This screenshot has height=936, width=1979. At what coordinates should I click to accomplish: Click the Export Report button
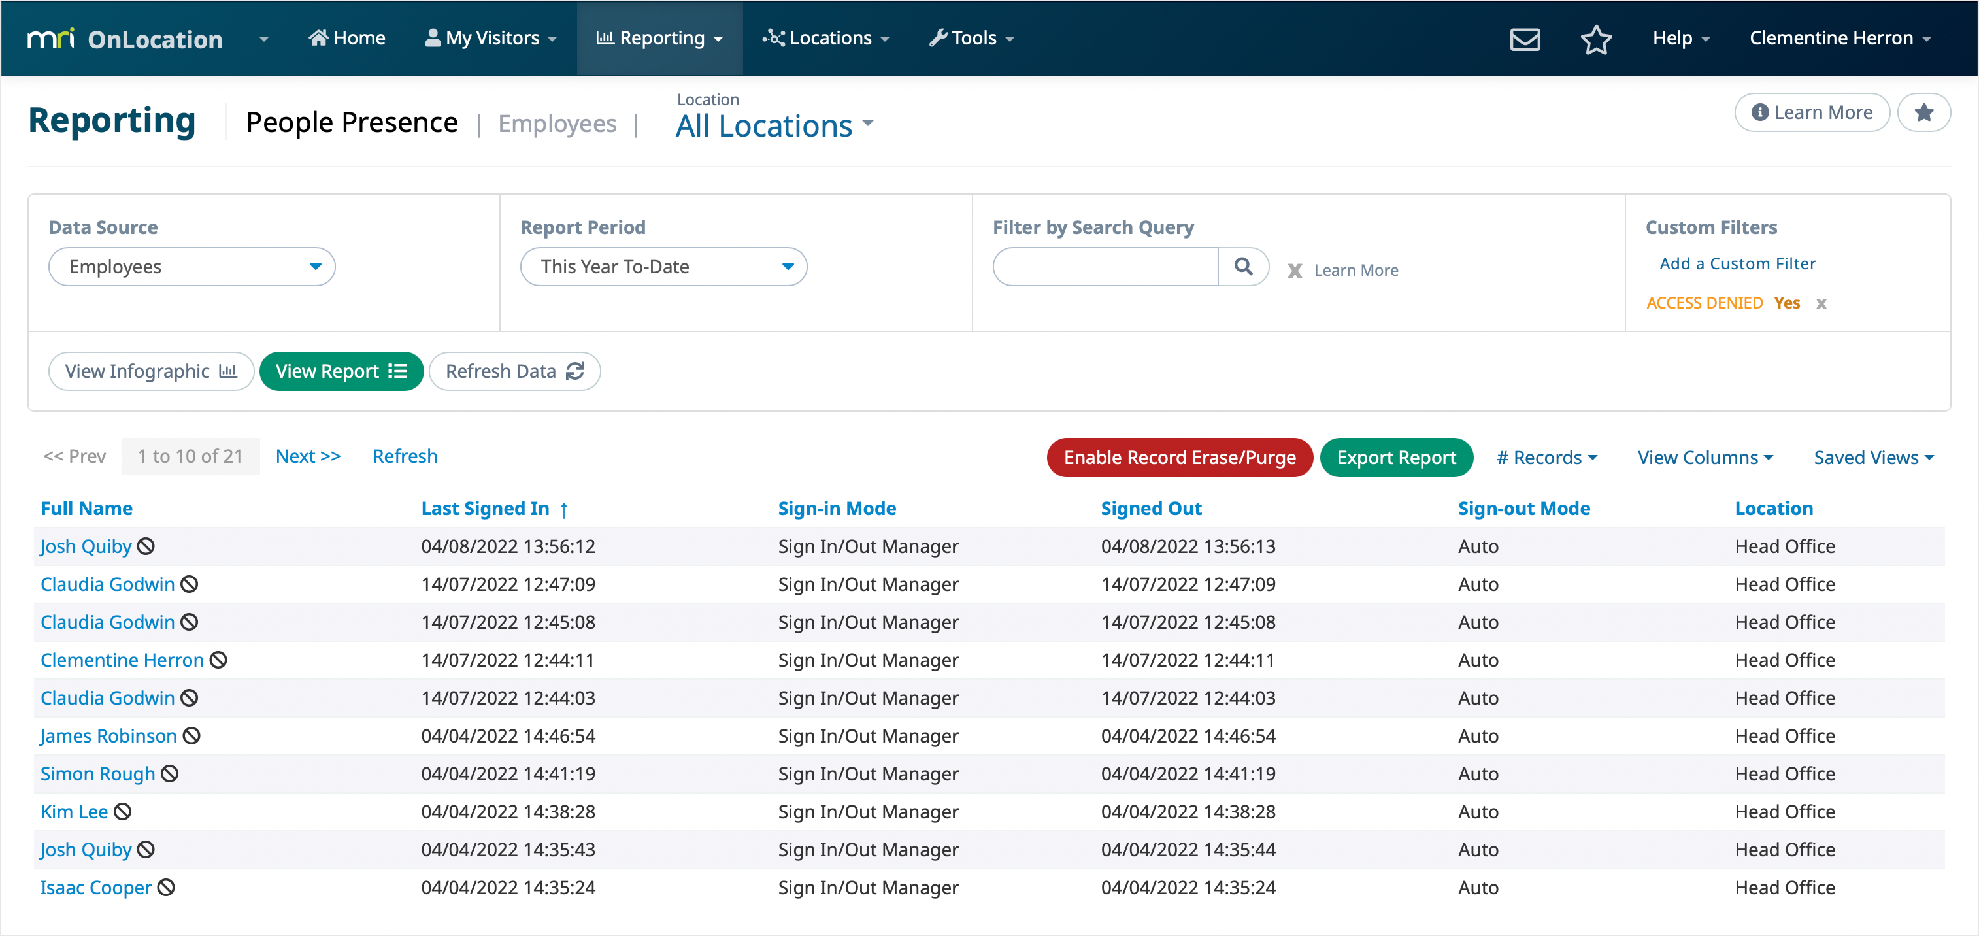1396,458
